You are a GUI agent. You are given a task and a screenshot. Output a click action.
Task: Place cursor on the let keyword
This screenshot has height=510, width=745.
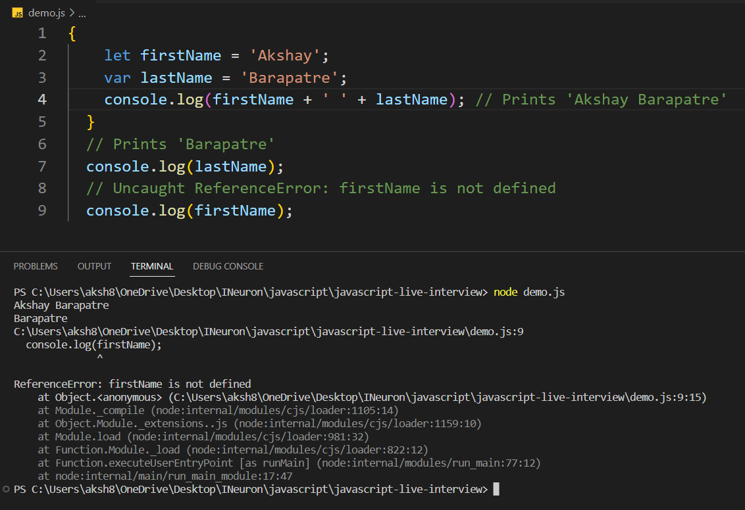117,55
